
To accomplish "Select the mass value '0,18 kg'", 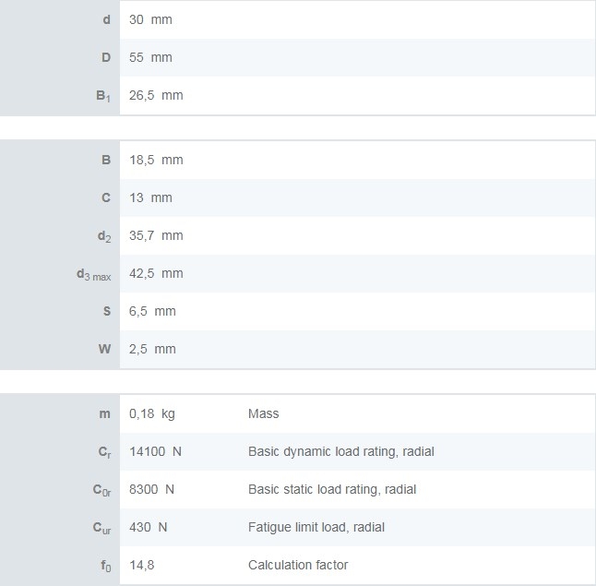I will pos(152,413).
